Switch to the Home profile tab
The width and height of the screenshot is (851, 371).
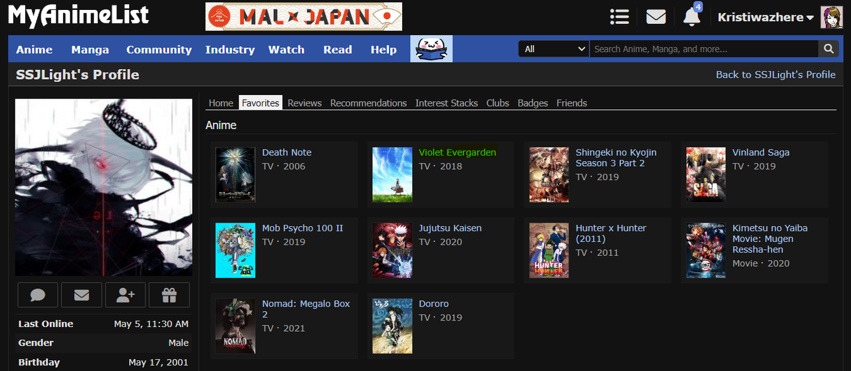point(221,102)
